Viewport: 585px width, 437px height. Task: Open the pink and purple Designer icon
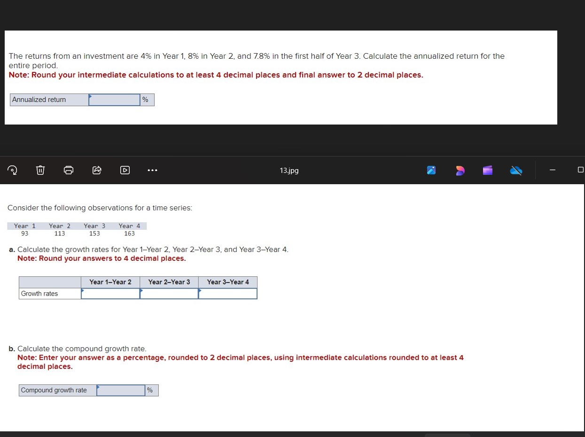click(460, 170)
